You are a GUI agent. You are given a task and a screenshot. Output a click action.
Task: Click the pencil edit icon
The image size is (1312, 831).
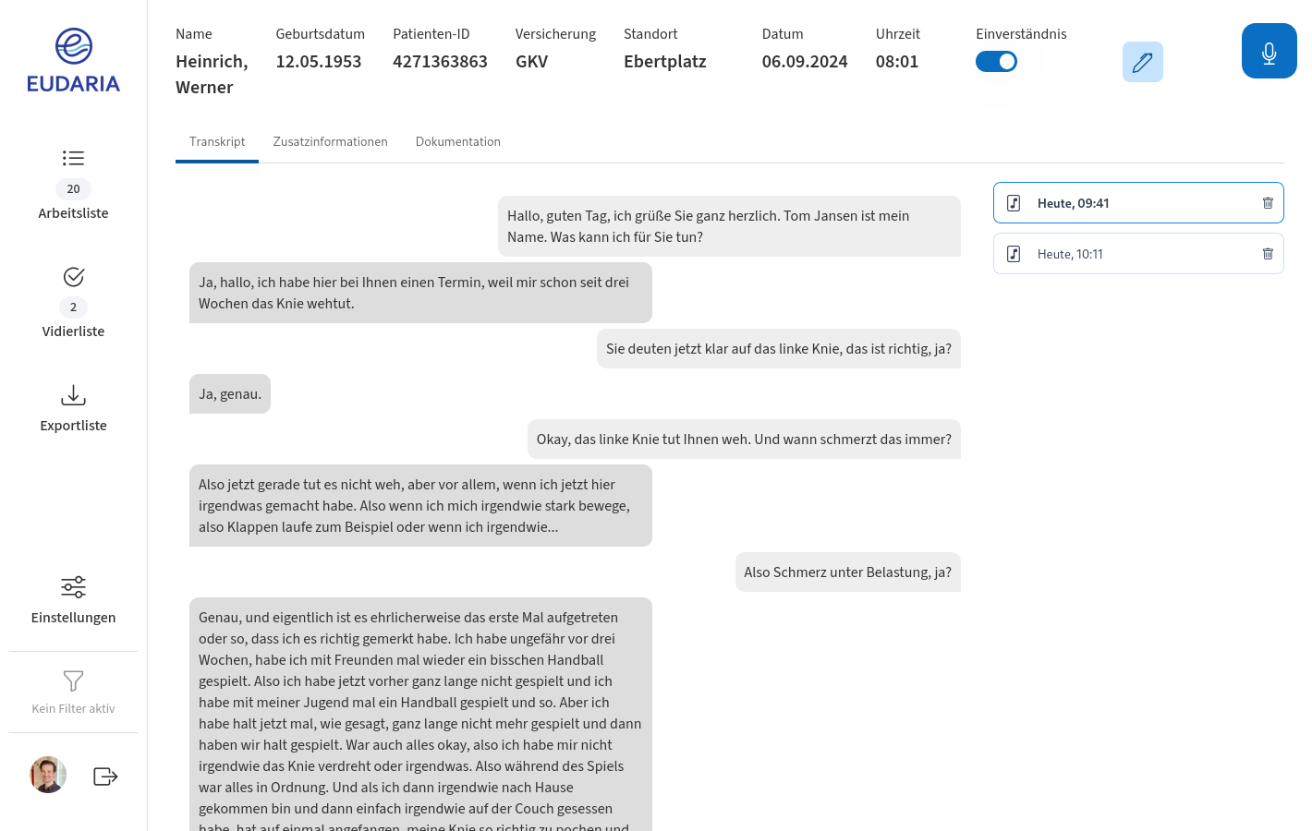pos(1142,62)
